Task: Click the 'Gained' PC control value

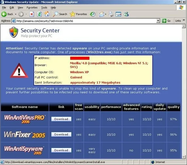Action: click(76, 77)
